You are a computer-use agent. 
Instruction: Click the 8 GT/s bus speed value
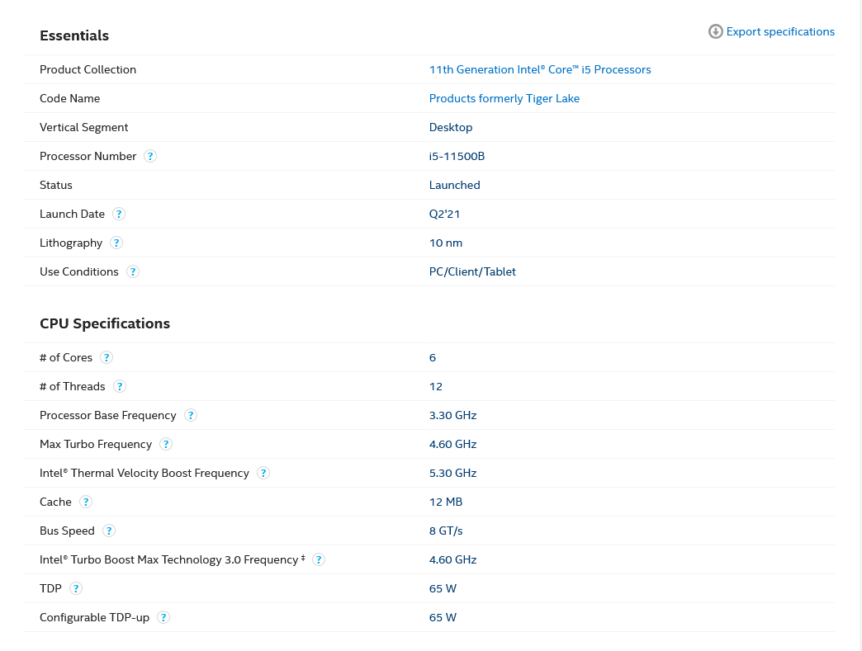click(446, 531)
